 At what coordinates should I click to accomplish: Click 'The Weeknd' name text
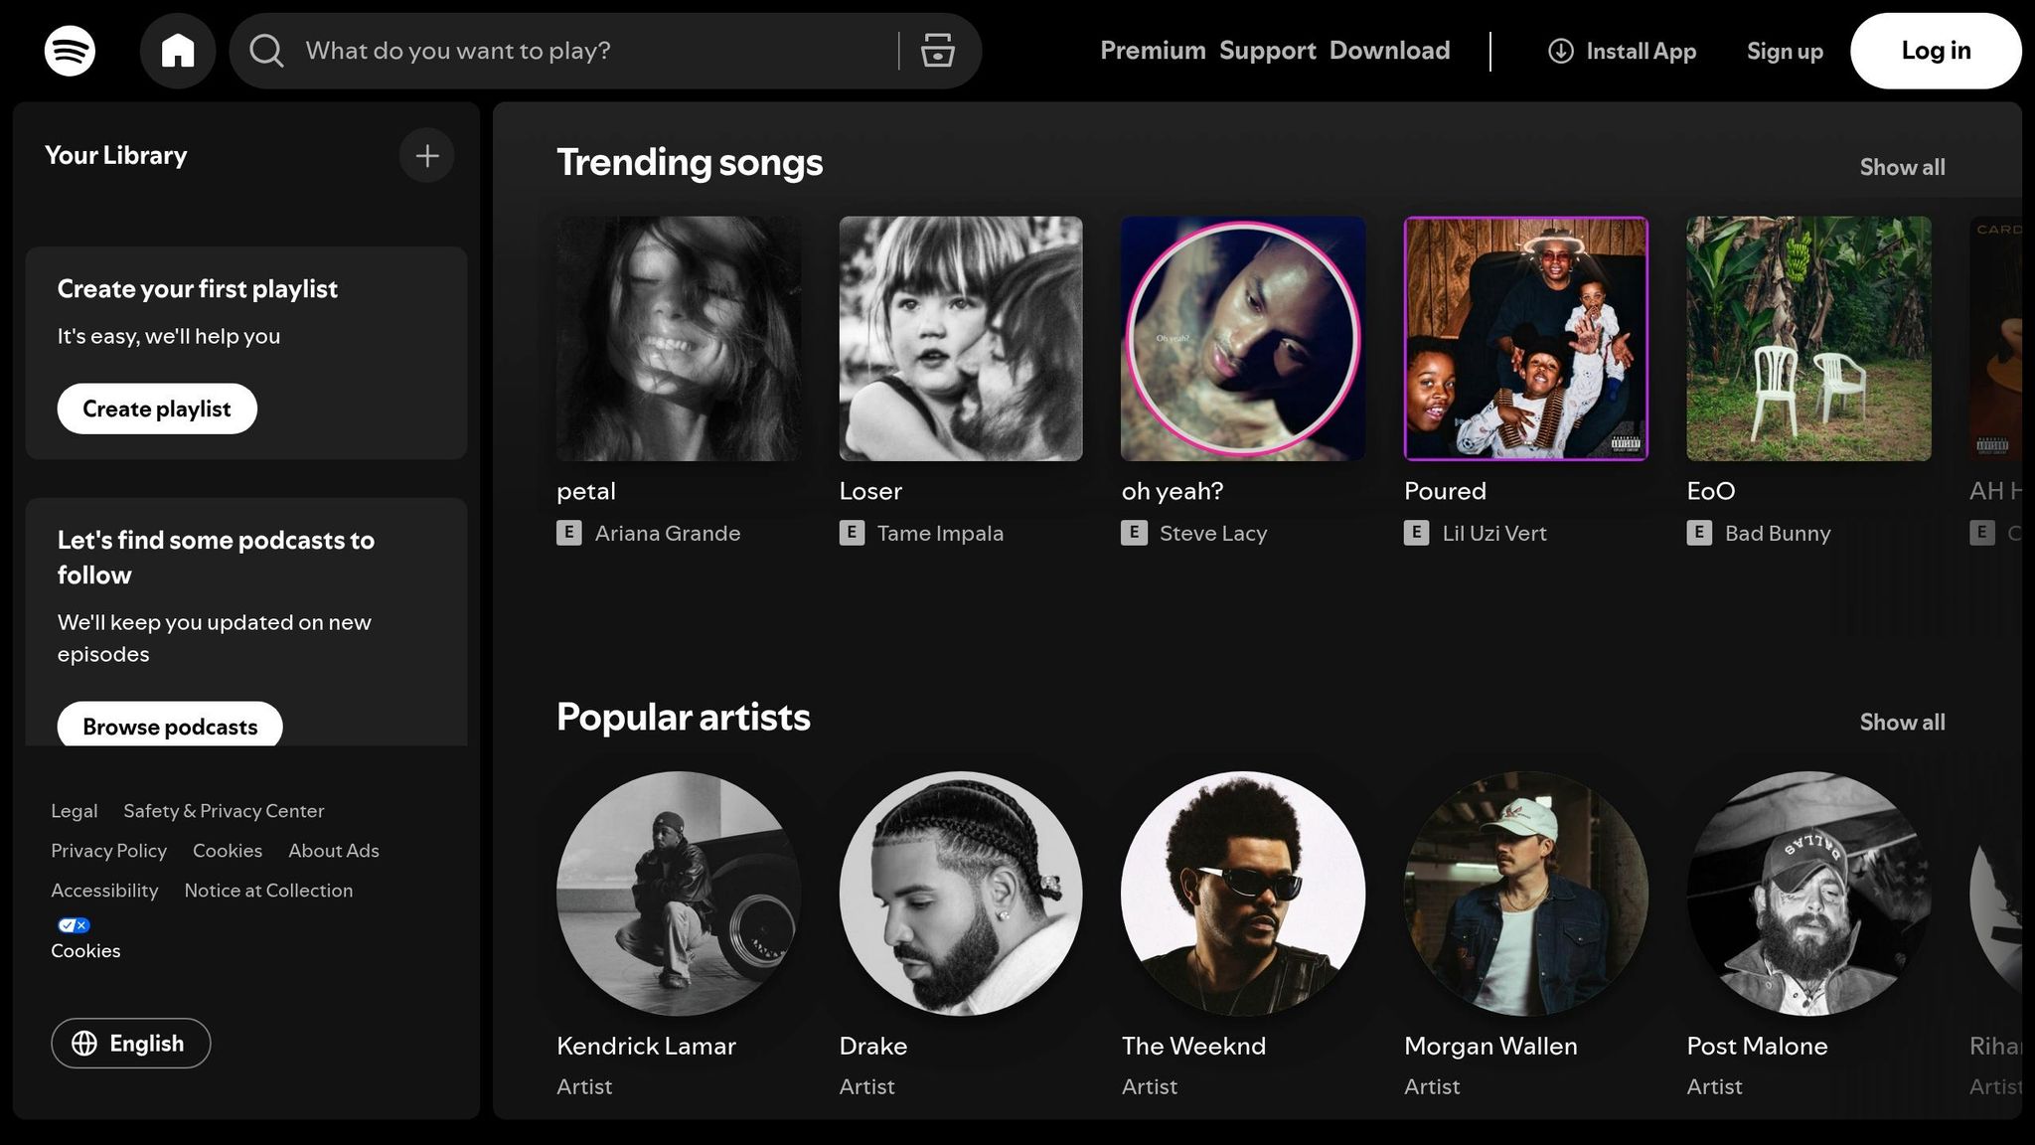1193,1046
